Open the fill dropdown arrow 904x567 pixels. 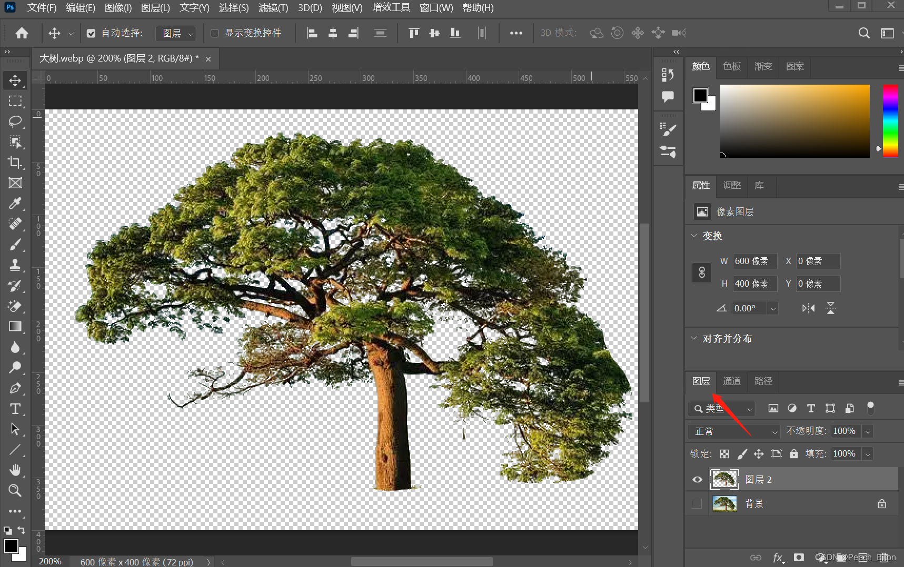tap(868, 454)
